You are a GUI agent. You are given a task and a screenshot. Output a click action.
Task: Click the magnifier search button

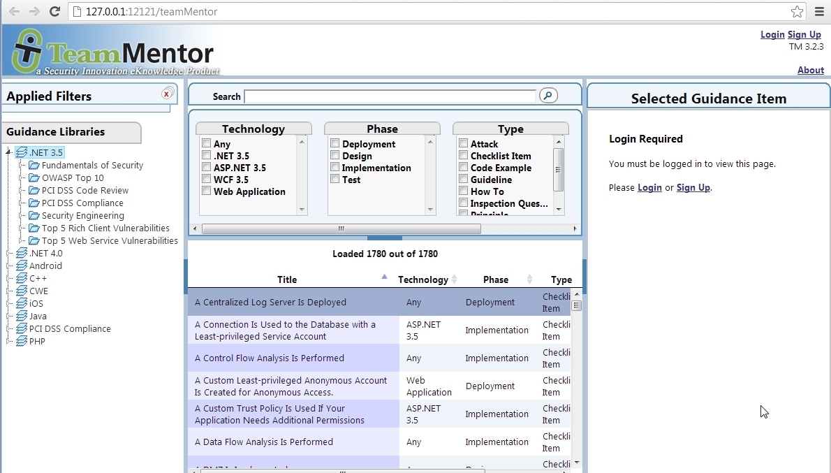(x=548, y=96)
